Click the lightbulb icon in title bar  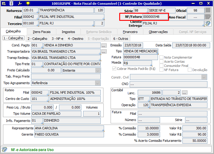(28, 4)
